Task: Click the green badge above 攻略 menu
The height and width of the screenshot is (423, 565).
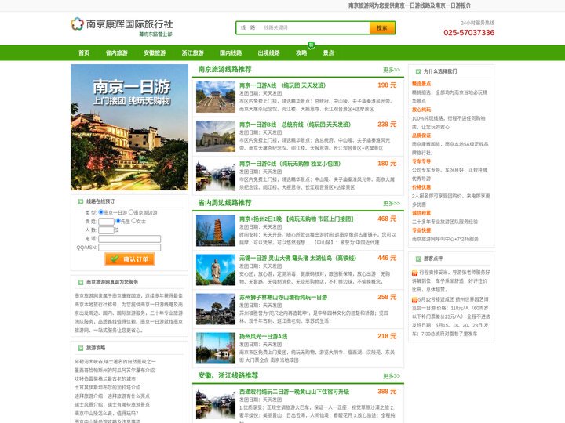Action: (312, 45)
